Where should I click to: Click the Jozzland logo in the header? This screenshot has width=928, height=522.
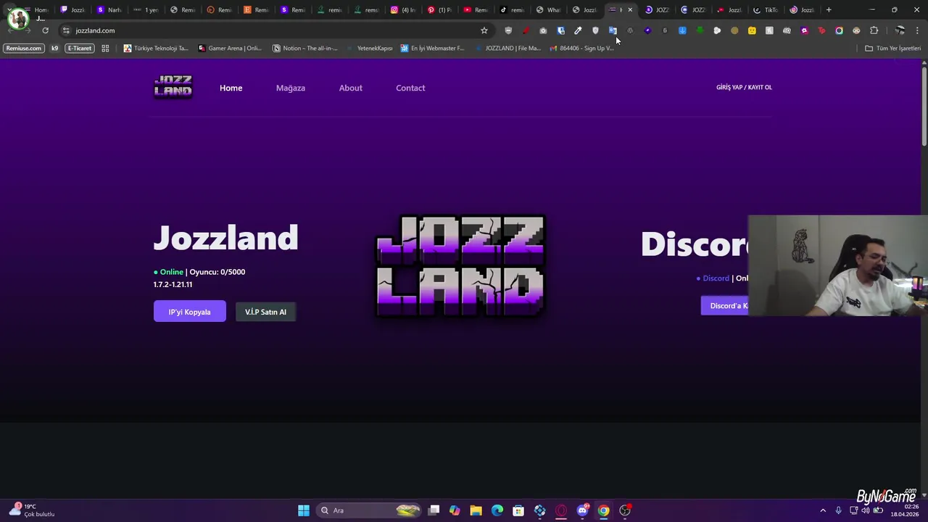173,86
